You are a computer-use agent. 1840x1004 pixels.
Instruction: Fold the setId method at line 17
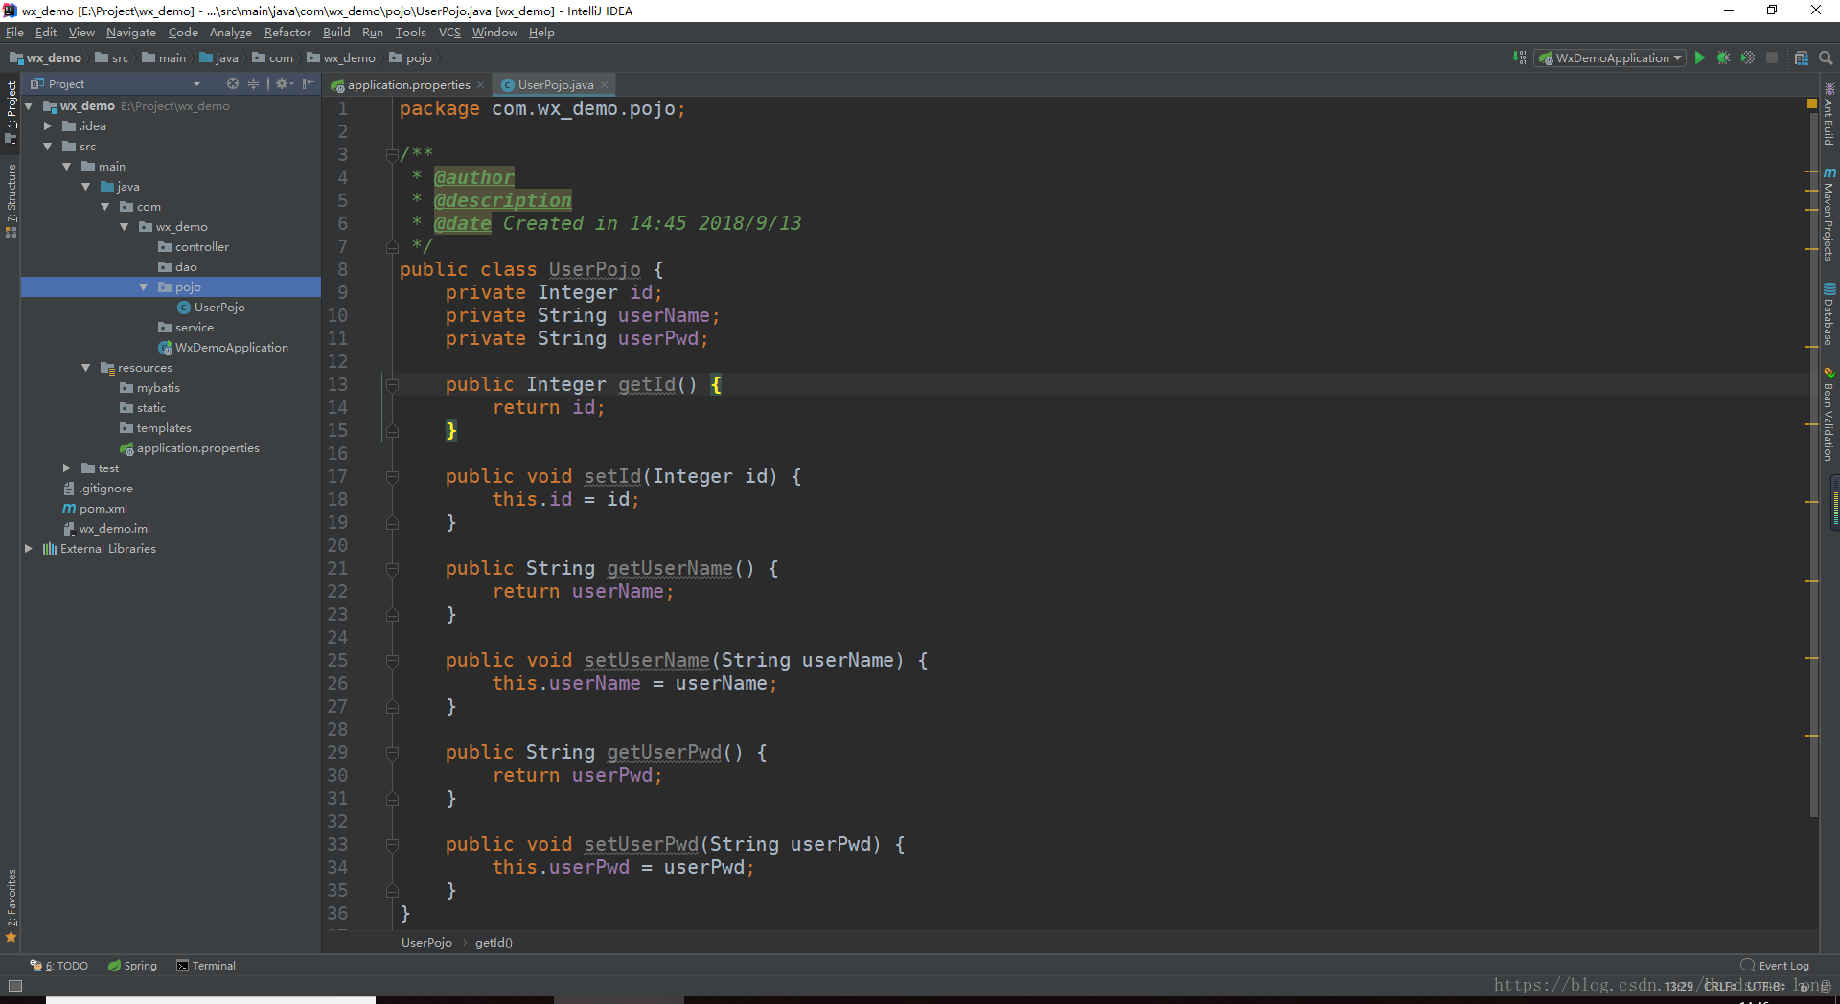pos(392,477)
